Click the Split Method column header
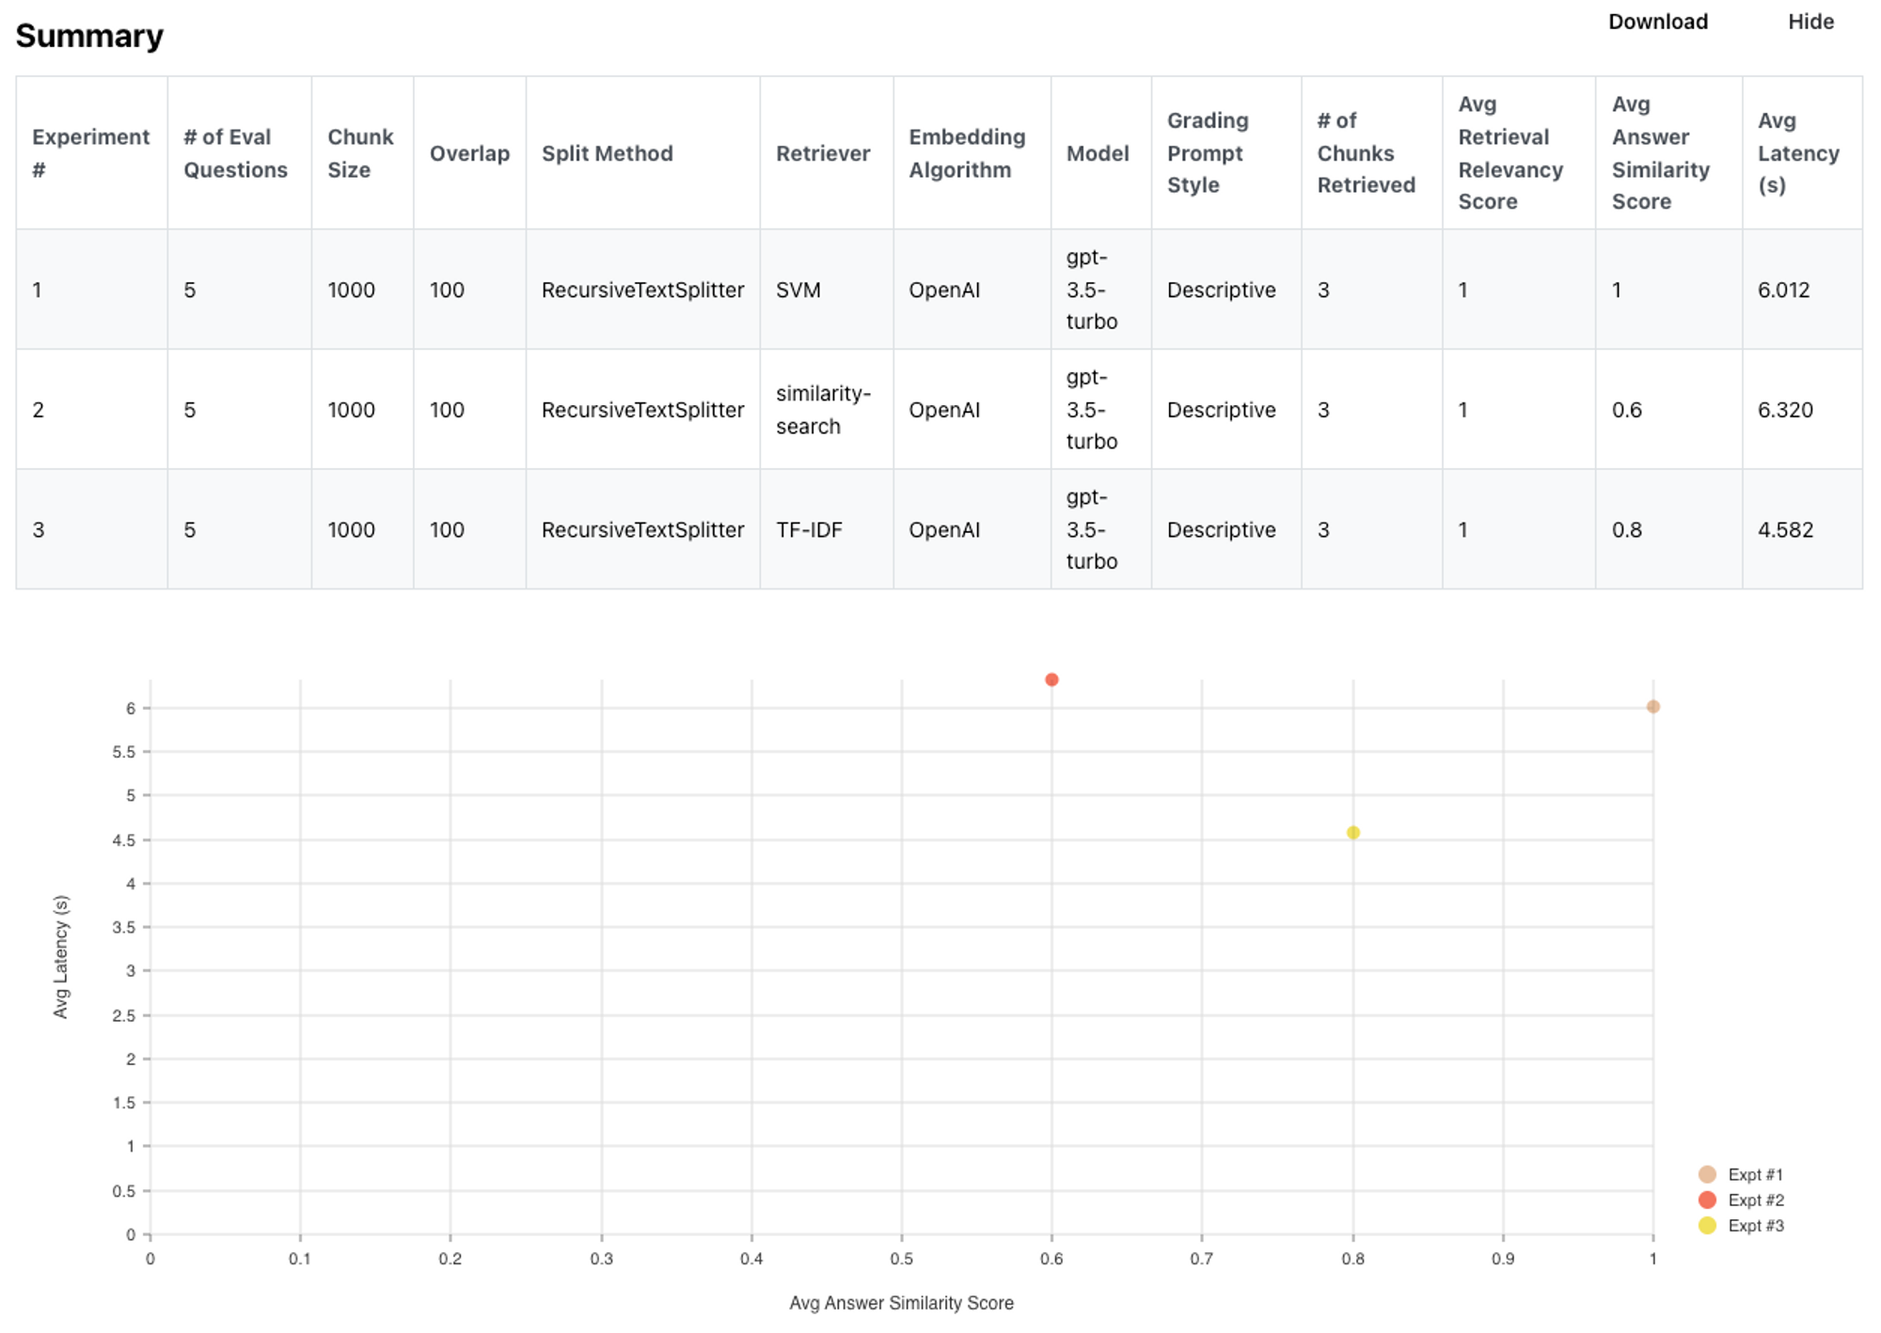Viewport: 1881px width, 1333px height. click(x=607, y=153)
